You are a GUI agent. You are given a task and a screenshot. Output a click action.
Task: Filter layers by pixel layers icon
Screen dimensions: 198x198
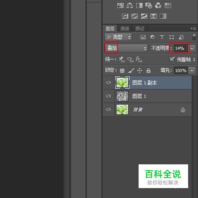pos(143,37)
